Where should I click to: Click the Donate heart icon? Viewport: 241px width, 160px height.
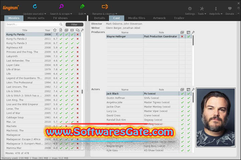(x=230, y=9)
